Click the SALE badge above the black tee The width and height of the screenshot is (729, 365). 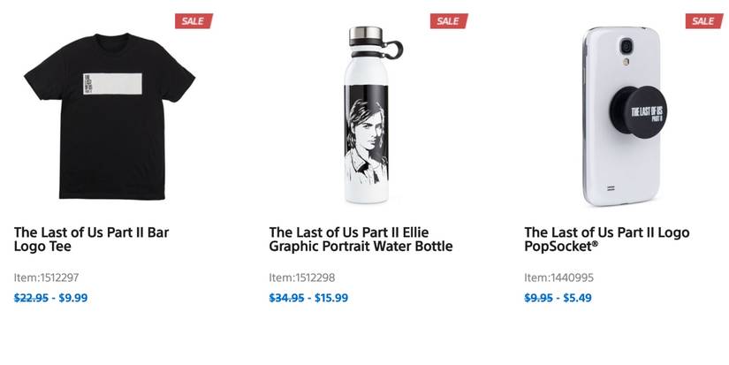pyautogui.click(x=192, y=20)
